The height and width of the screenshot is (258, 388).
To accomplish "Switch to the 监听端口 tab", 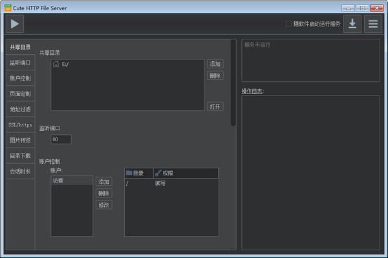I will [20, 63].
